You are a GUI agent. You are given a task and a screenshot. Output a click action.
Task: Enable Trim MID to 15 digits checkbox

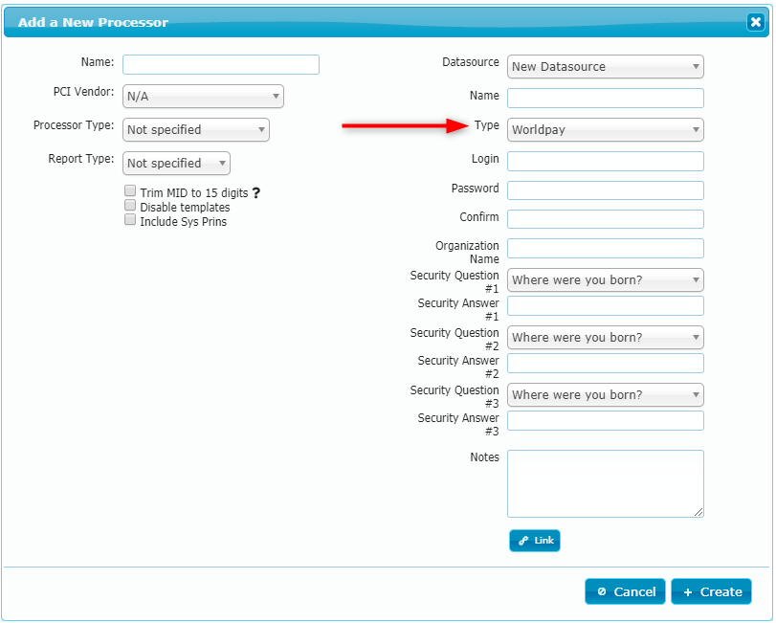(130, 191)
